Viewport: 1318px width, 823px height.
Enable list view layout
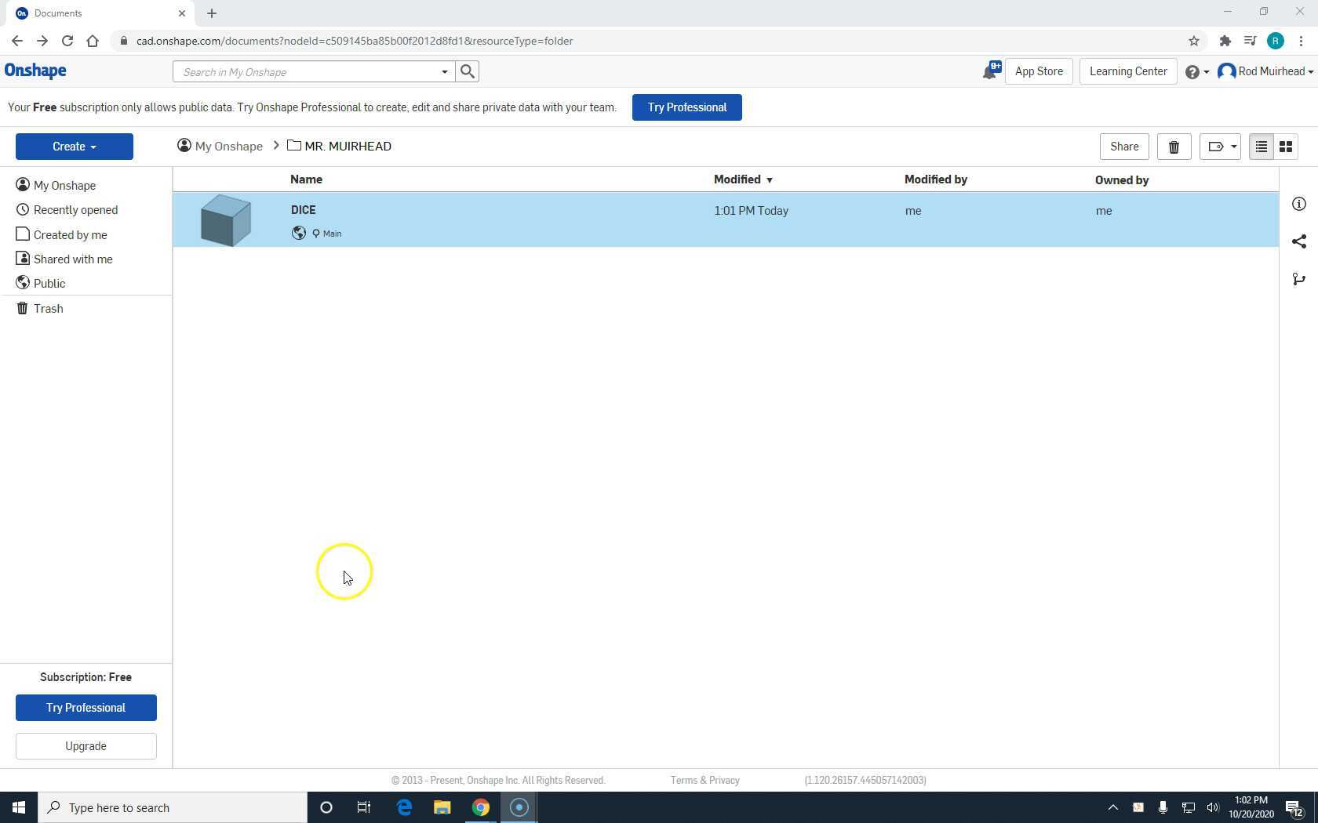[1261, 146]
